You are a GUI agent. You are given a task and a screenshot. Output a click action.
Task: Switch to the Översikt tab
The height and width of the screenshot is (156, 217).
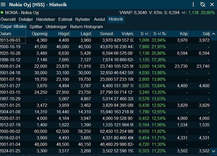tap(8, 19)
